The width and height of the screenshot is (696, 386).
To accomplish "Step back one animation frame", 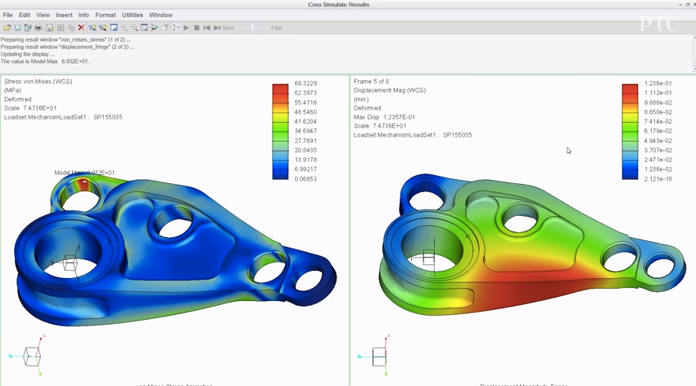I will pyautogui.click(x=206, y=28).
